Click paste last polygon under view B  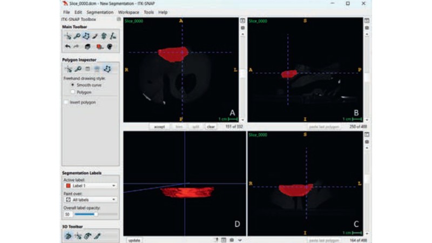[323, 127]
